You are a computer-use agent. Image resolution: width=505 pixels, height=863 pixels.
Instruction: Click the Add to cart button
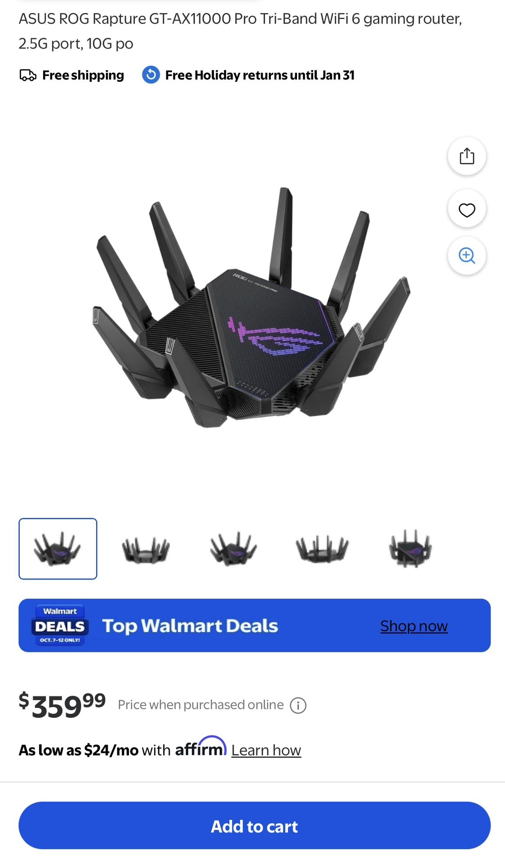click(x=254, y=826)
